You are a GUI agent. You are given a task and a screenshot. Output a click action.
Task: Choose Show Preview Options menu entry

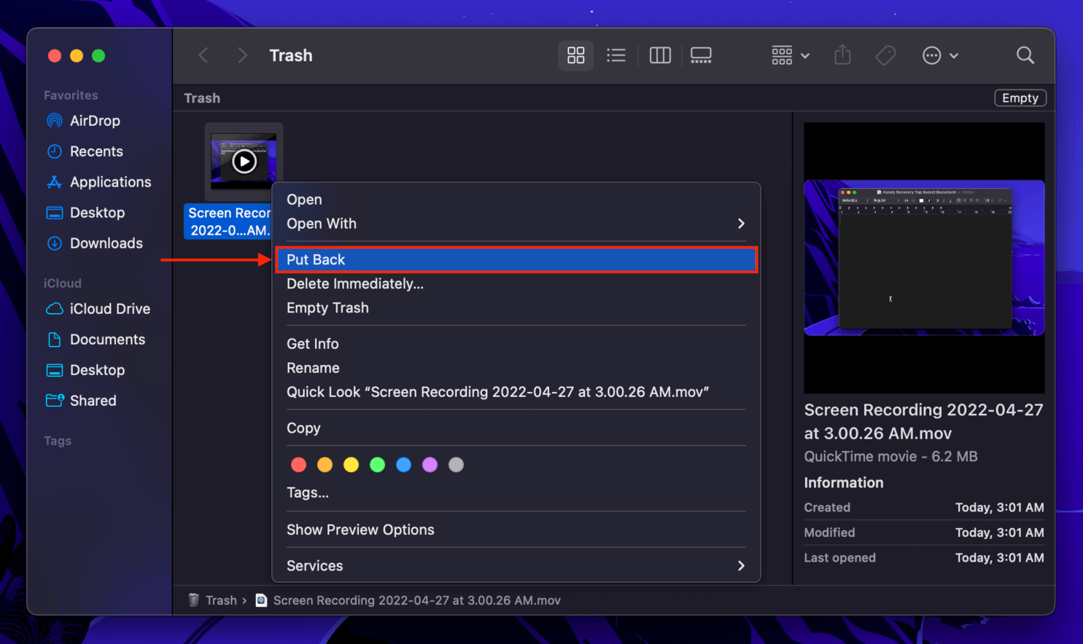click(x=516, y=530)
